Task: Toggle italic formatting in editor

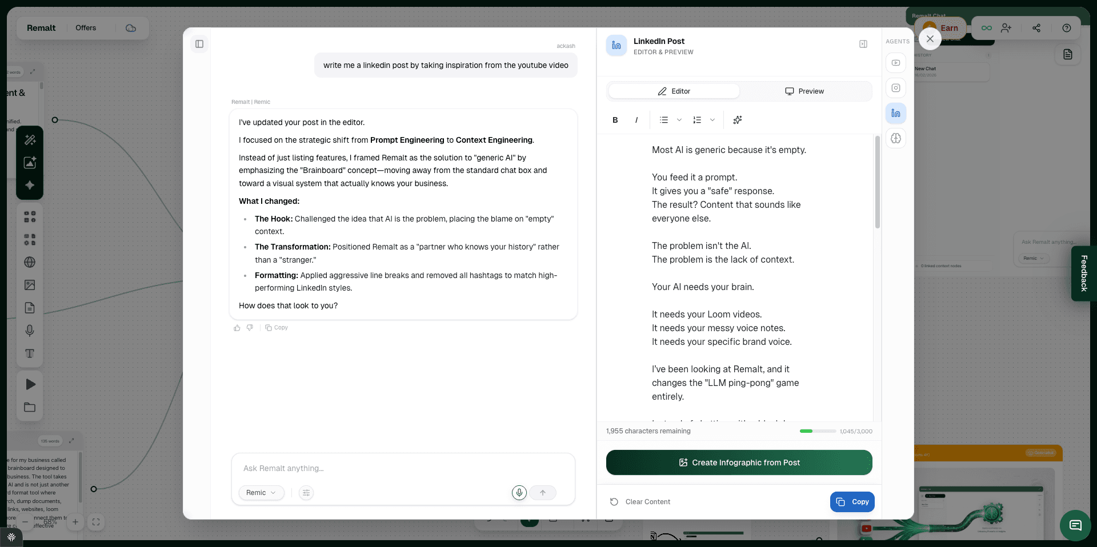Action: tap(636, 120)
